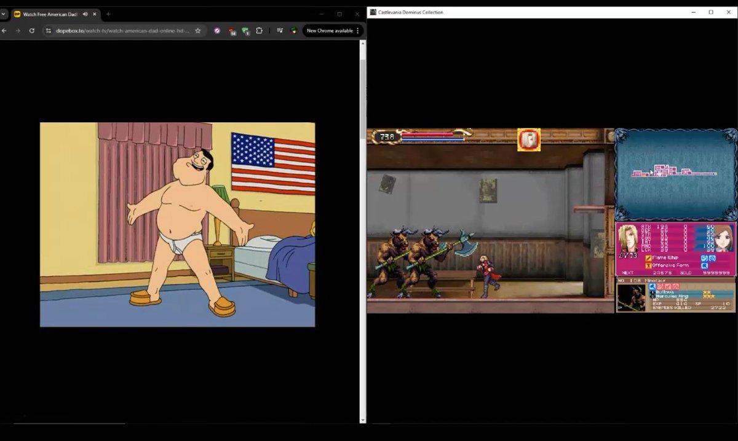
Task: Click the Hercules Ring drop item
Action: [x=673, y=296]
